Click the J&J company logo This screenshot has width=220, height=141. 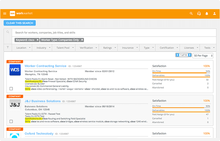point(15,105)
